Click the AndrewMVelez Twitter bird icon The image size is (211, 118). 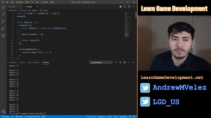coord(145,88)
